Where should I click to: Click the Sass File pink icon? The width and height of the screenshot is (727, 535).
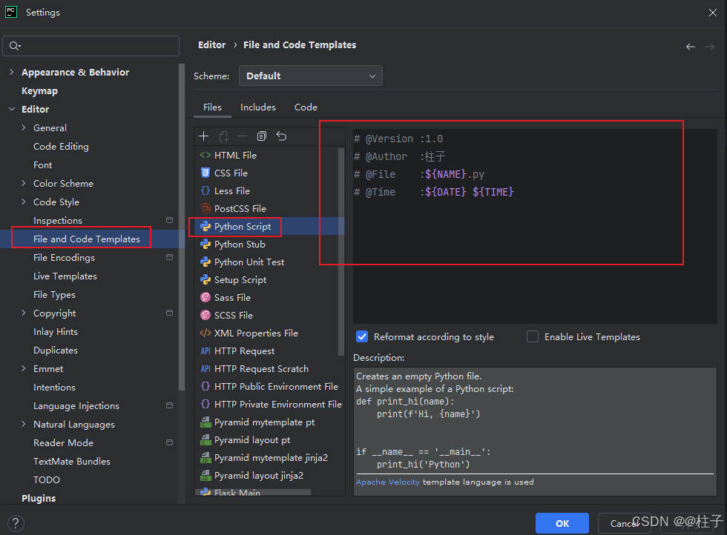tap(205, 297)
